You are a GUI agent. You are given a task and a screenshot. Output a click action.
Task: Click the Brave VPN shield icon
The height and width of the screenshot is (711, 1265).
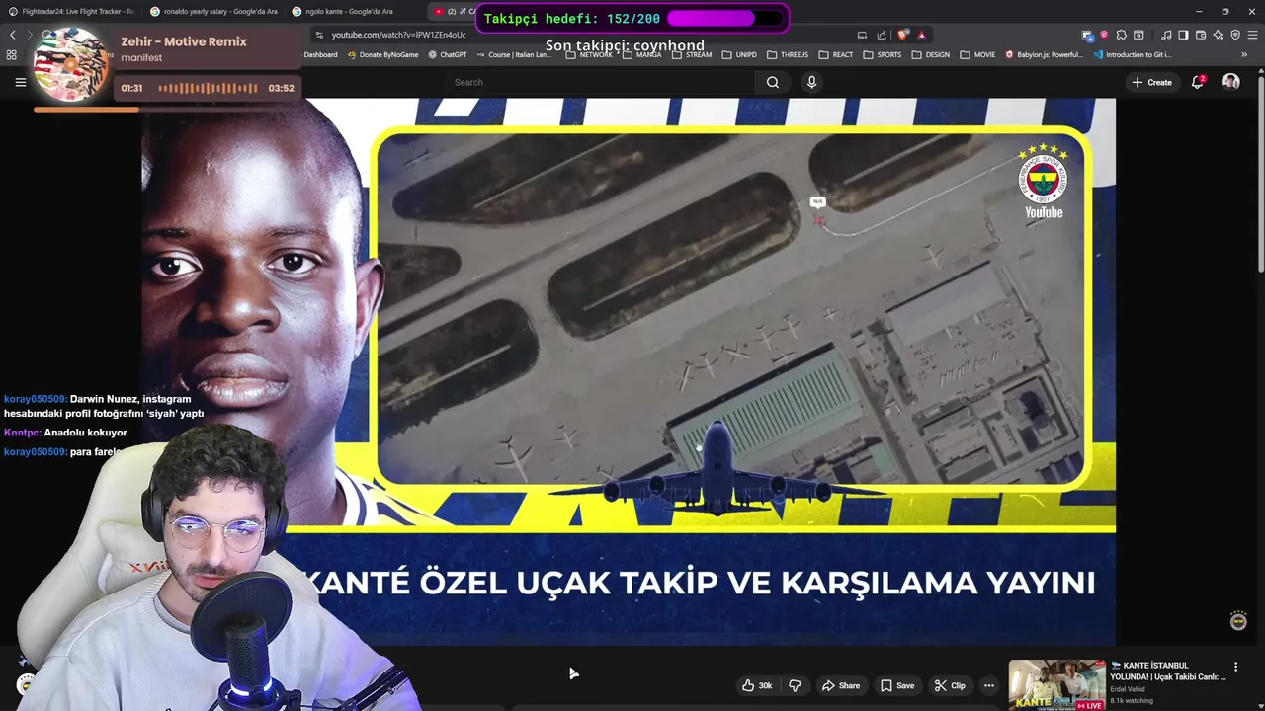tap(1234, 35)
